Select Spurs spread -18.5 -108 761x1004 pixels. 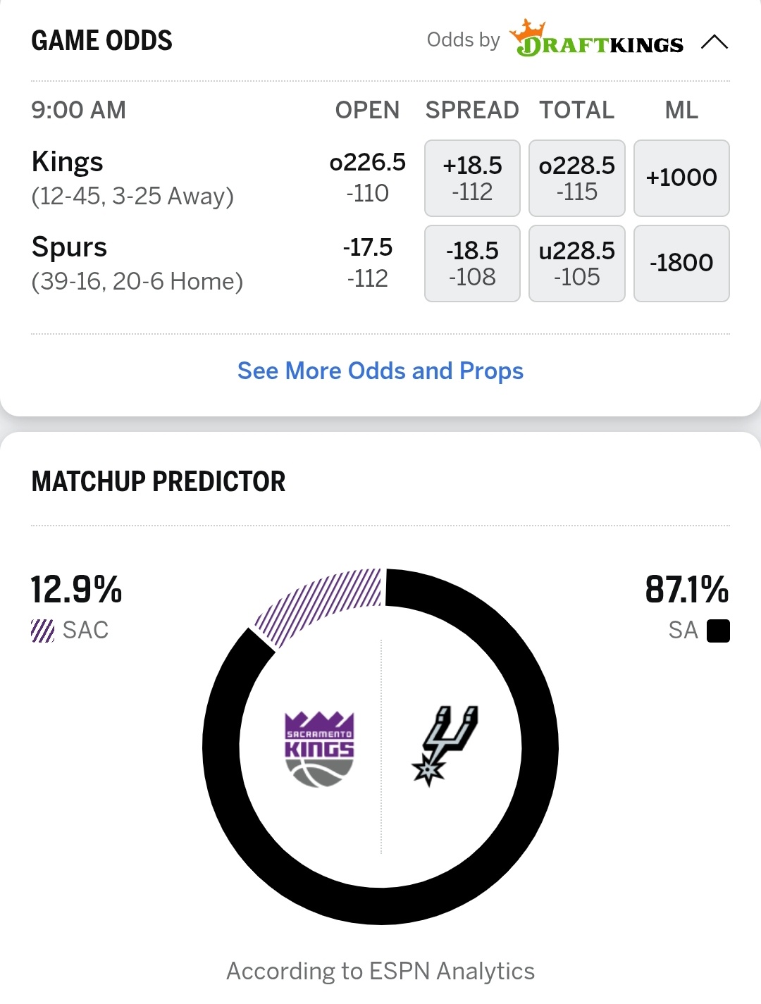pyautogui.click(x=472, y=264)
